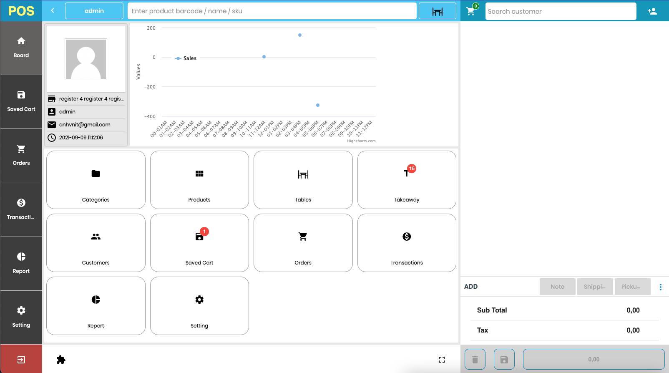Click the admin button in top bar
The width and height of the screenshot is (669, 373).
[94, 11]
